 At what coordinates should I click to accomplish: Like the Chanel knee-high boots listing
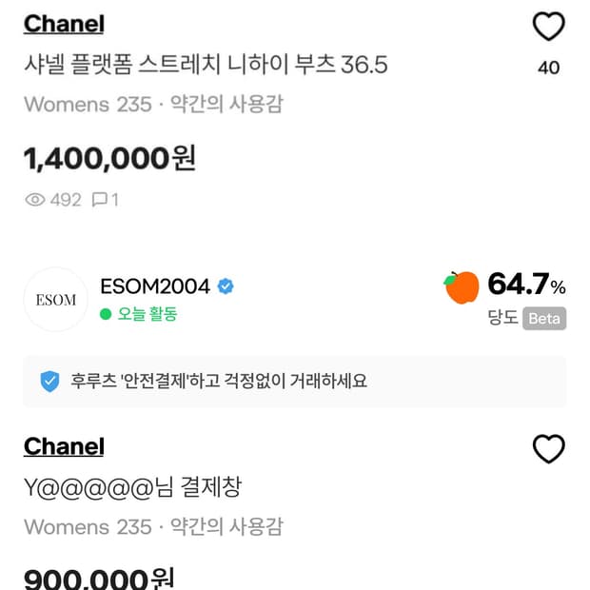point(548,28)
